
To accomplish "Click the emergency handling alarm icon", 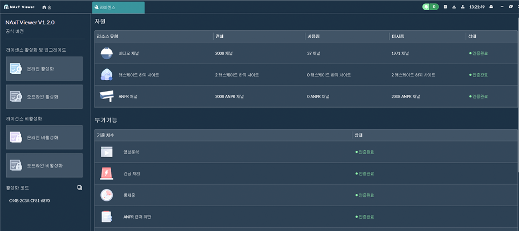I will pyautogui.click(x=106, y=173).
